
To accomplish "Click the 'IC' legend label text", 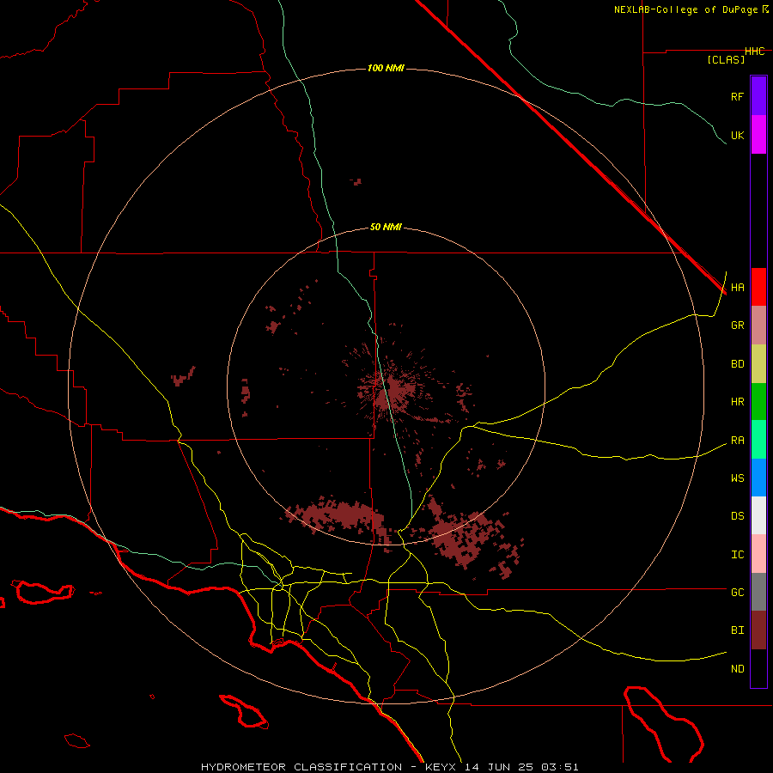I will tap(737, 555).
